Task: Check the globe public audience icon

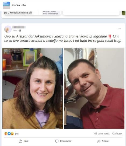Action: point(20,30)
